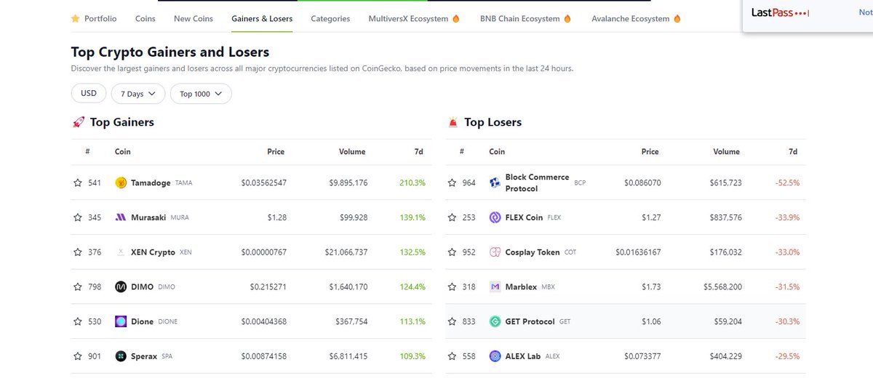Toggle the Cosplay Token star
This screenshot has height=381, width=873.
click(453, 252)
